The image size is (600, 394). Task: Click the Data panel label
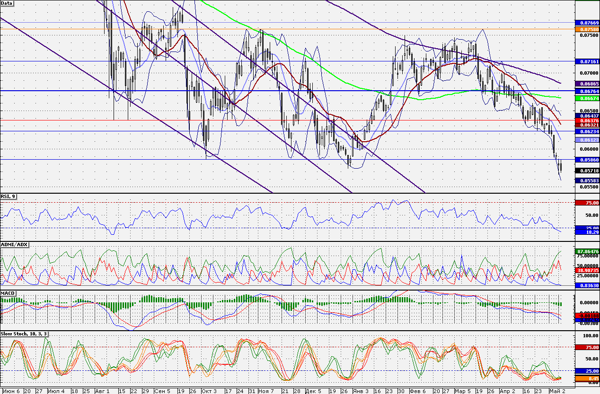pos(7,3)
